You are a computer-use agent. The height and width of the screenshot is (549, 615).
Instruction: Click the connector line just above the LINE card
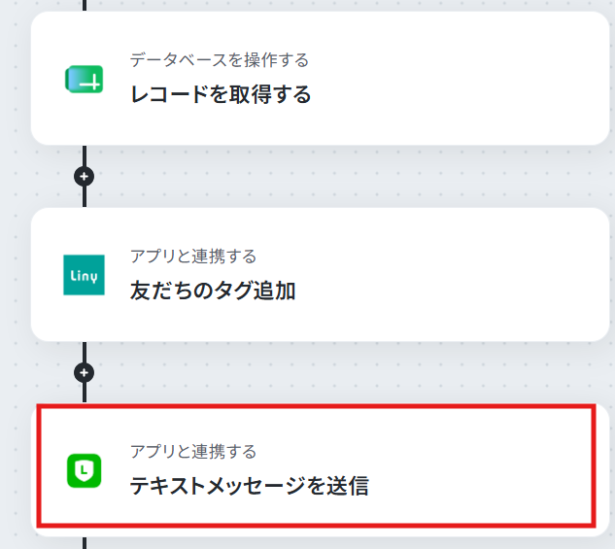[x=85, y=393]
